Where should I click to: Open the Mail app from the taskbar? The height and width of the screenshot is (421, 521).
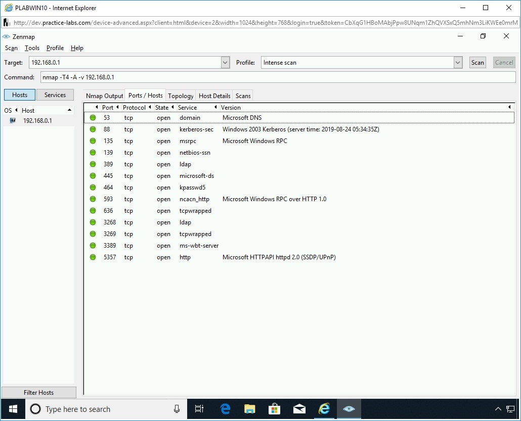299,409
